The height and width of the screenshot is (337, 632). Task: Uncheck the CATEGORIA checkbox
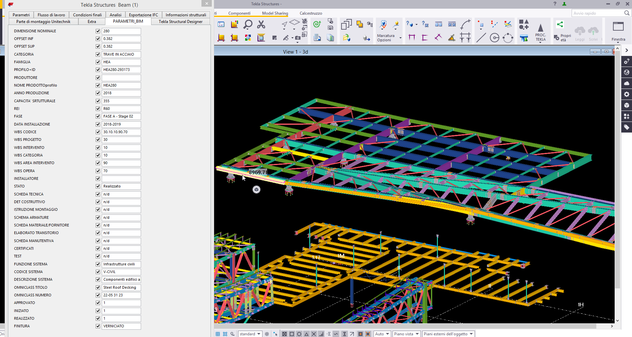tap(98, 54)
